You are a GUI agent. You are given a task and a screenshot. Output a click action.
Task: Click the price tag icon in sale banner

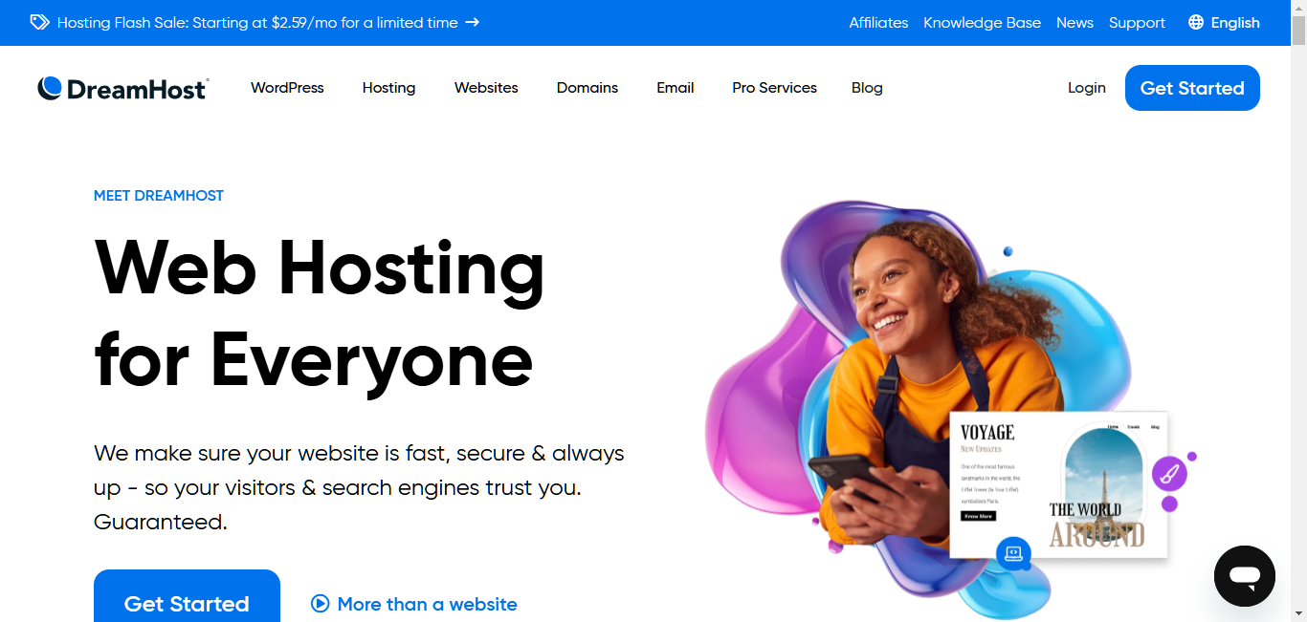[39, 22]
